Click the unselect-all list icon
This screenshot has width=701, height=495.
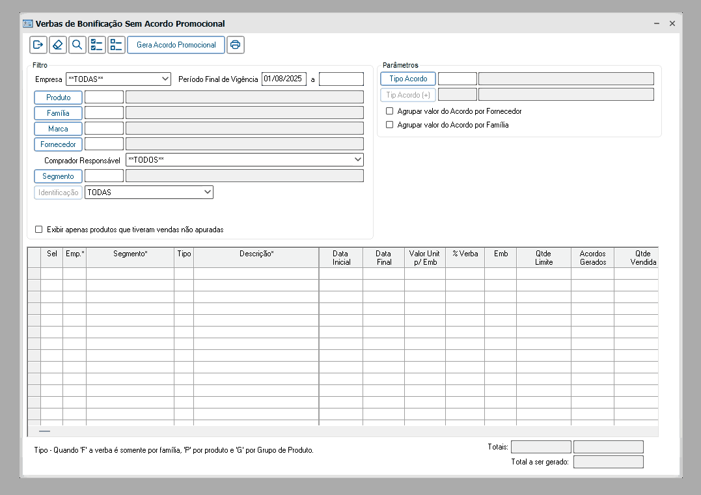click(x=117, y=45)
